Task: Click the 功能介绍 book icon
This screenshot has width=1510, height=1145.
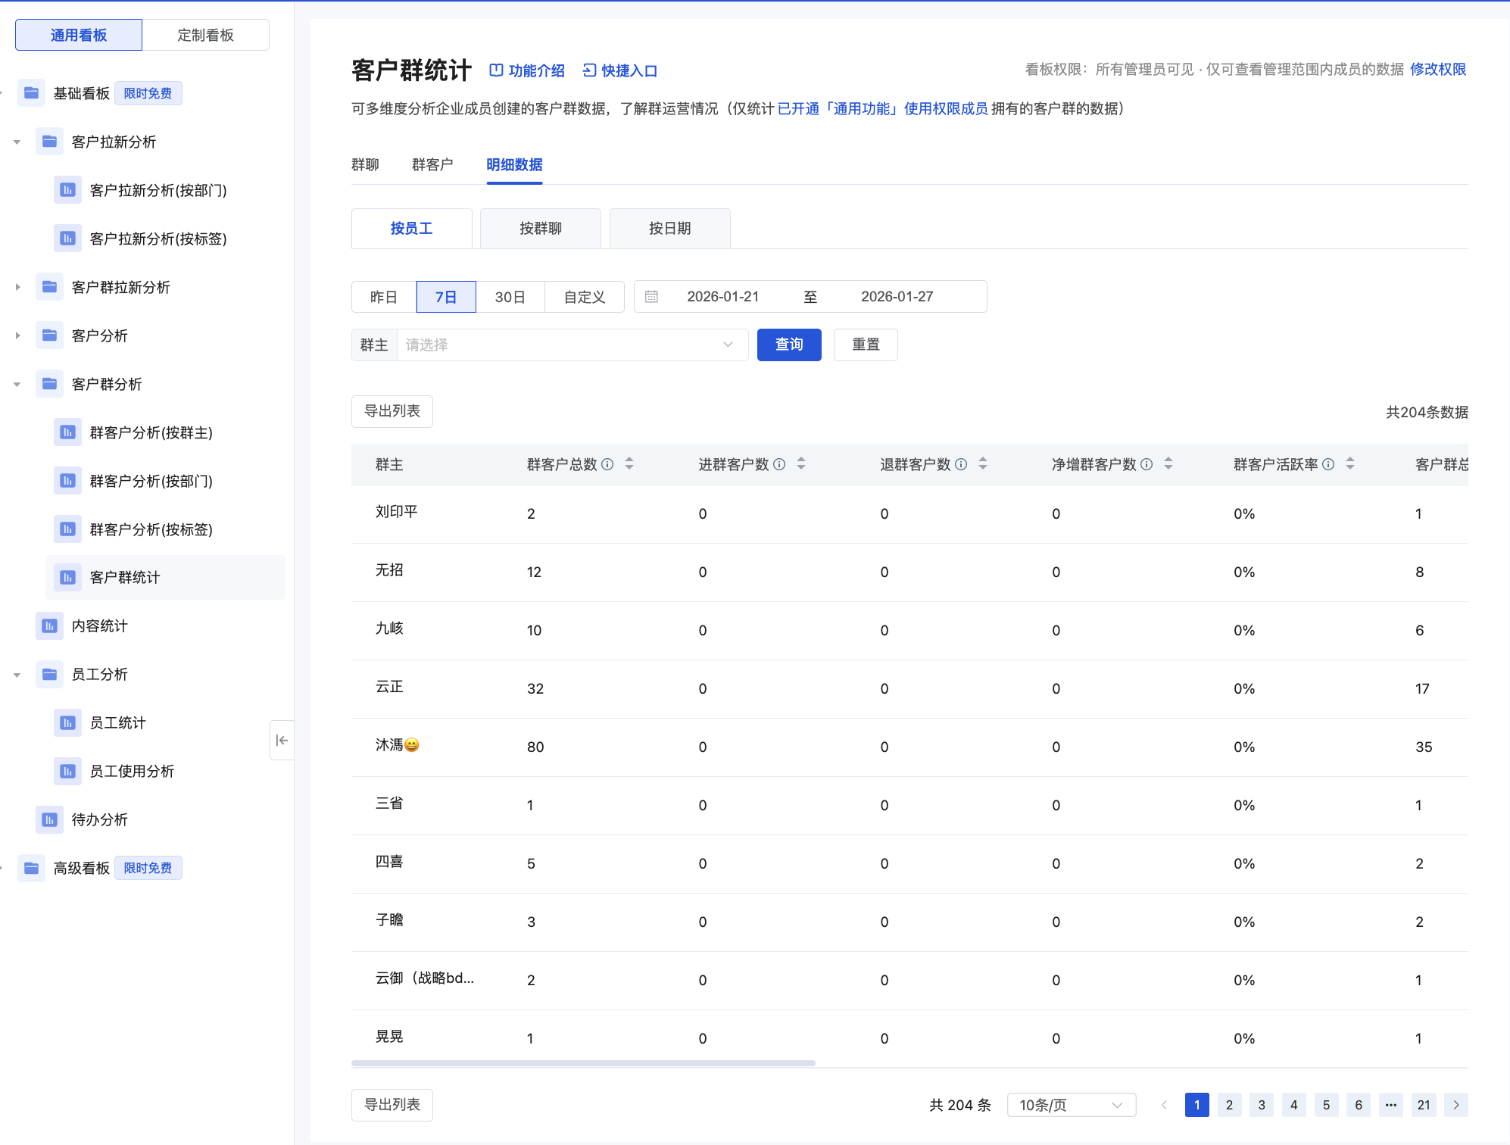Action: coord(496,70)
